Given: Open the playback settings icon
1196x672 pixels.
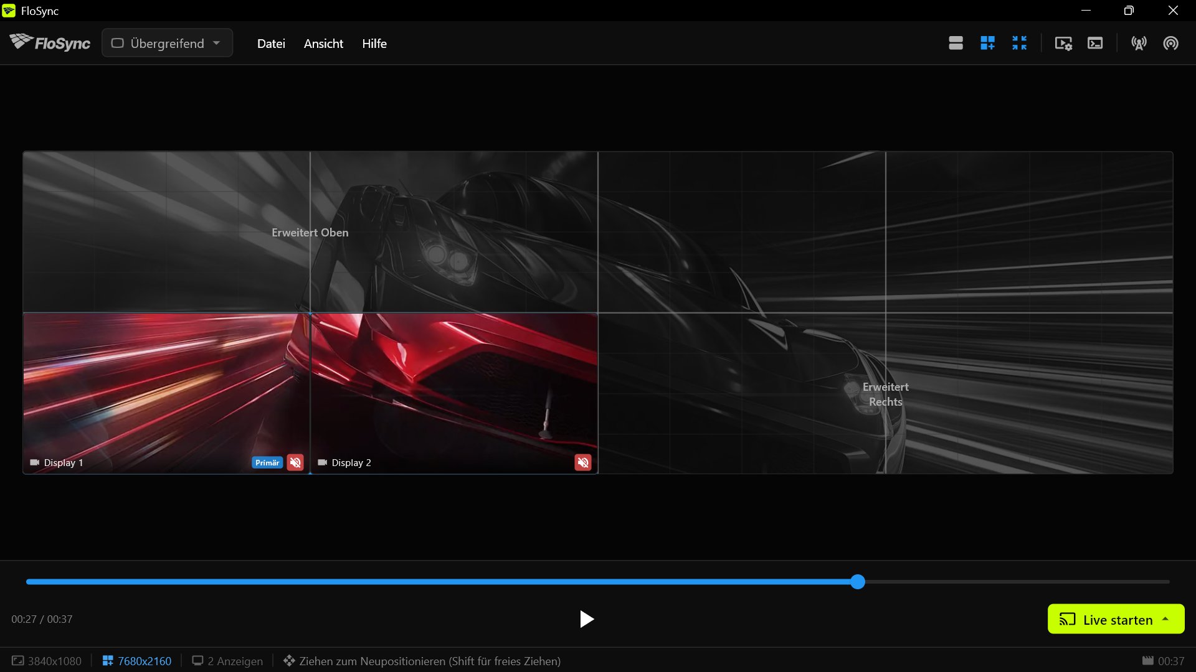Looking at the screenshot, I should 1063,43.
